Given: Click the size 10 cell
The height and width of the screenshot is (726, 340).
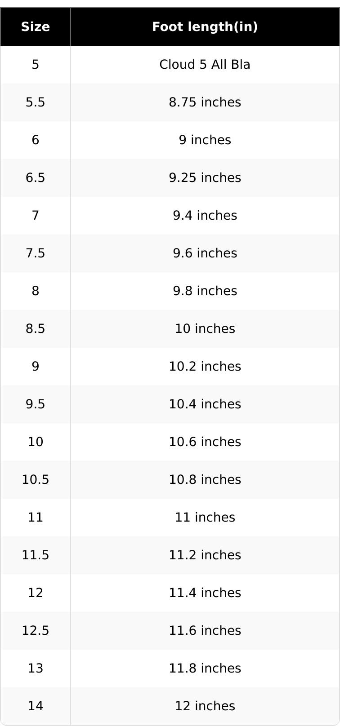Looking at the screenshot, I should tap(36, 442).
